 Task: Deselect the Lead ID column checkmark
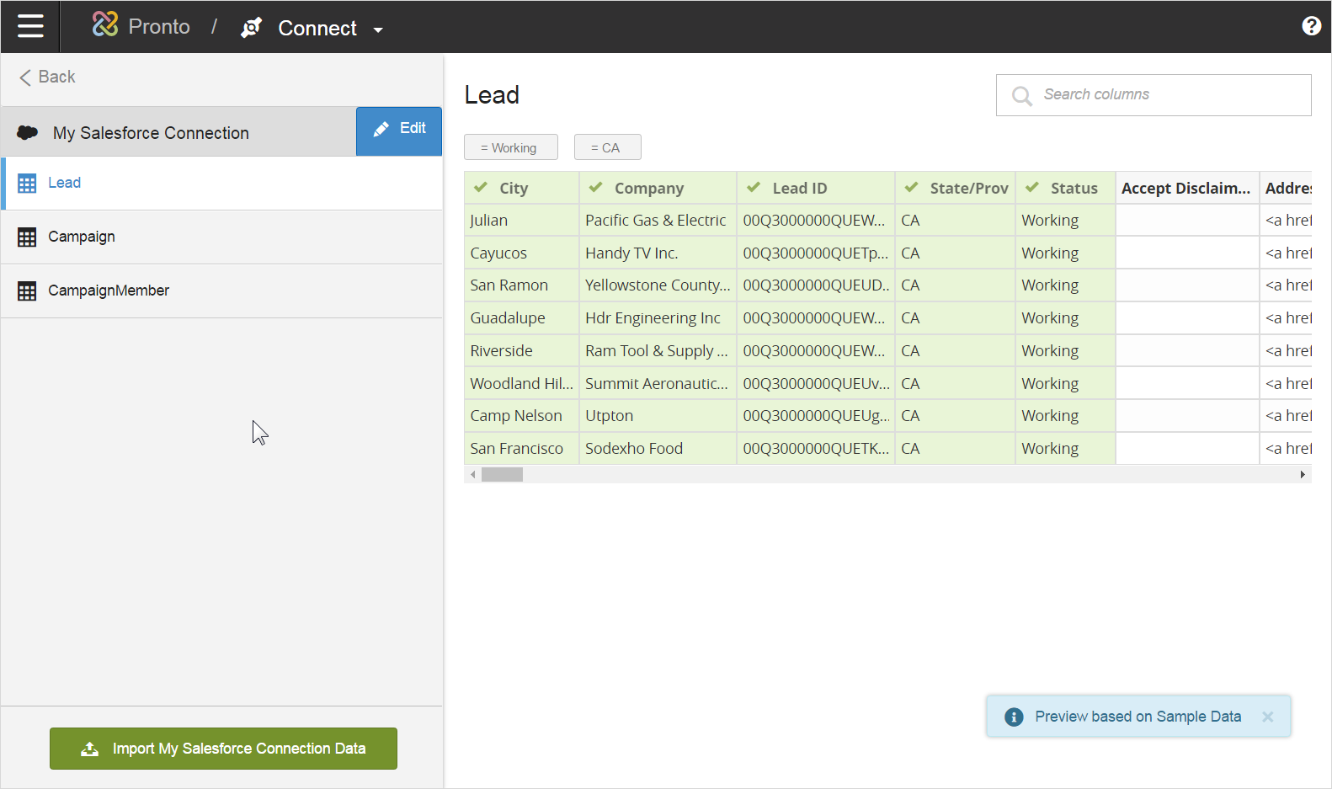click(754, 188)
